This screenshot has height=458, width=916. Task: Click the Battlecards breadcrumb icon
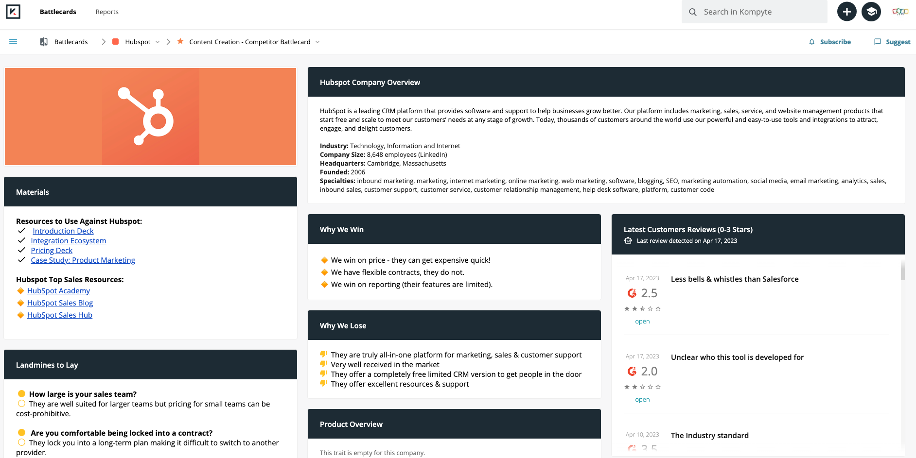click(44, 42)
